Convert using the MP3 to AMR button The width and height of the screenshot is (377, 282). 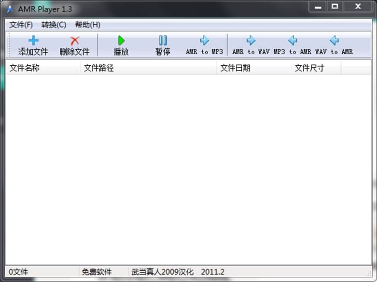(293, 45)
